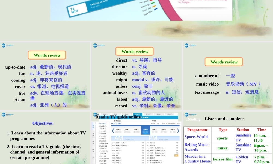Screen dimensions: 273x164
Task: Select the red color bar next to Prev page
Action: coord(151,1)
